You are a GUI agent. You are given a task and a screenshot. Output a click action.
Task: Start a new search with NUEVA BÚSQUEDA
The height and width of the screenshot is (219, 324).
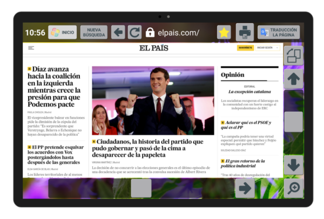pos(94,32)
